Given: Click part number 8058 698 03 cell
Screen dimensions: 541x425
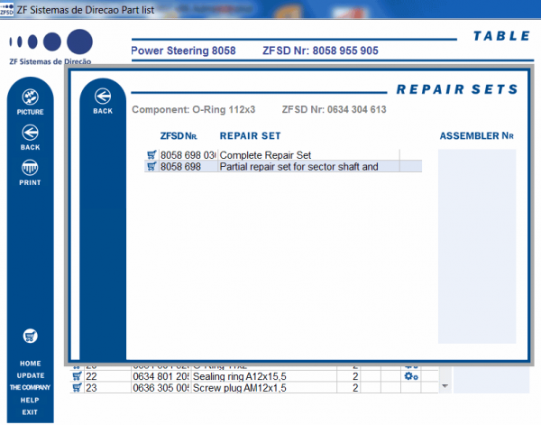Looking at the screenshot, I should tap(188, 155).
